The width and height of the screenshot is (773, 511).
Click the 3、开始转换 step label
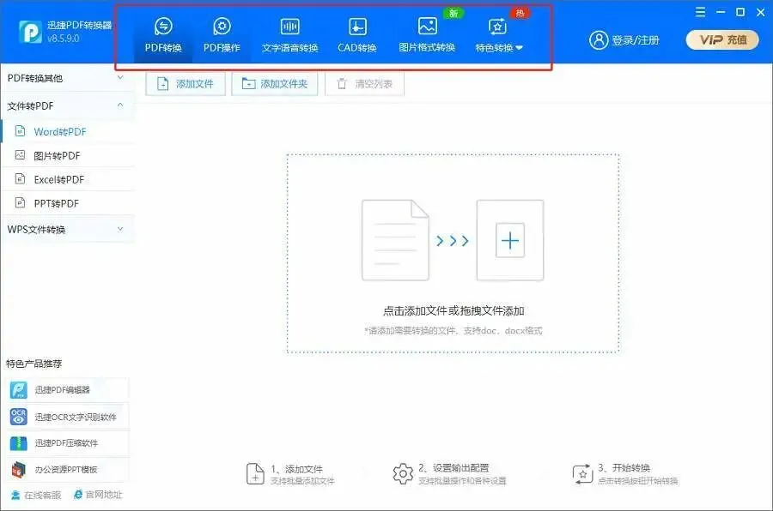624,467
